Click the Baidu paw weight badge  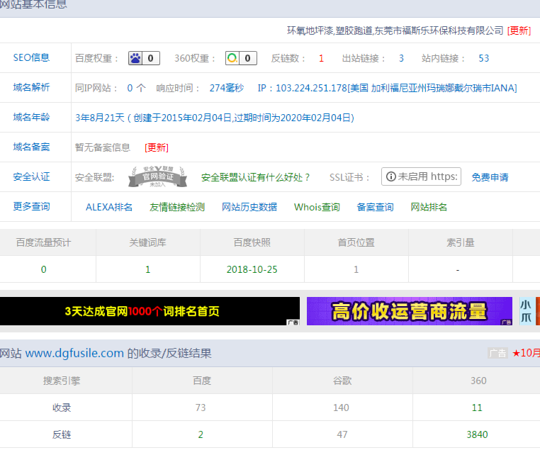144,58
